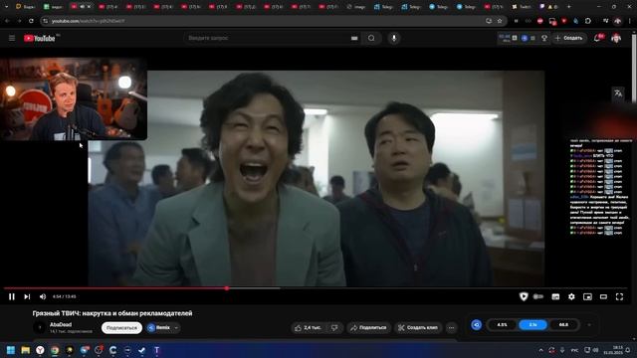The image size is (637, 358).
Task: Create a clip with Создать клип
Action: pos(418,327)
